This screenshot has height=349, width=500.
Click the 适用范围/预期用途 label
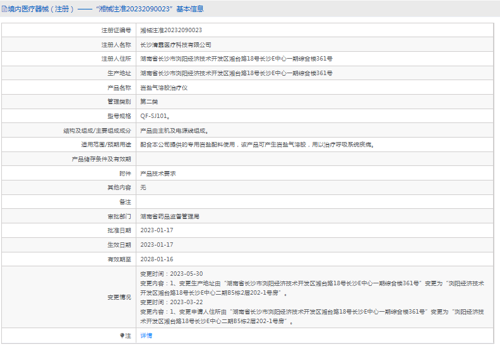tap(106, 145)
